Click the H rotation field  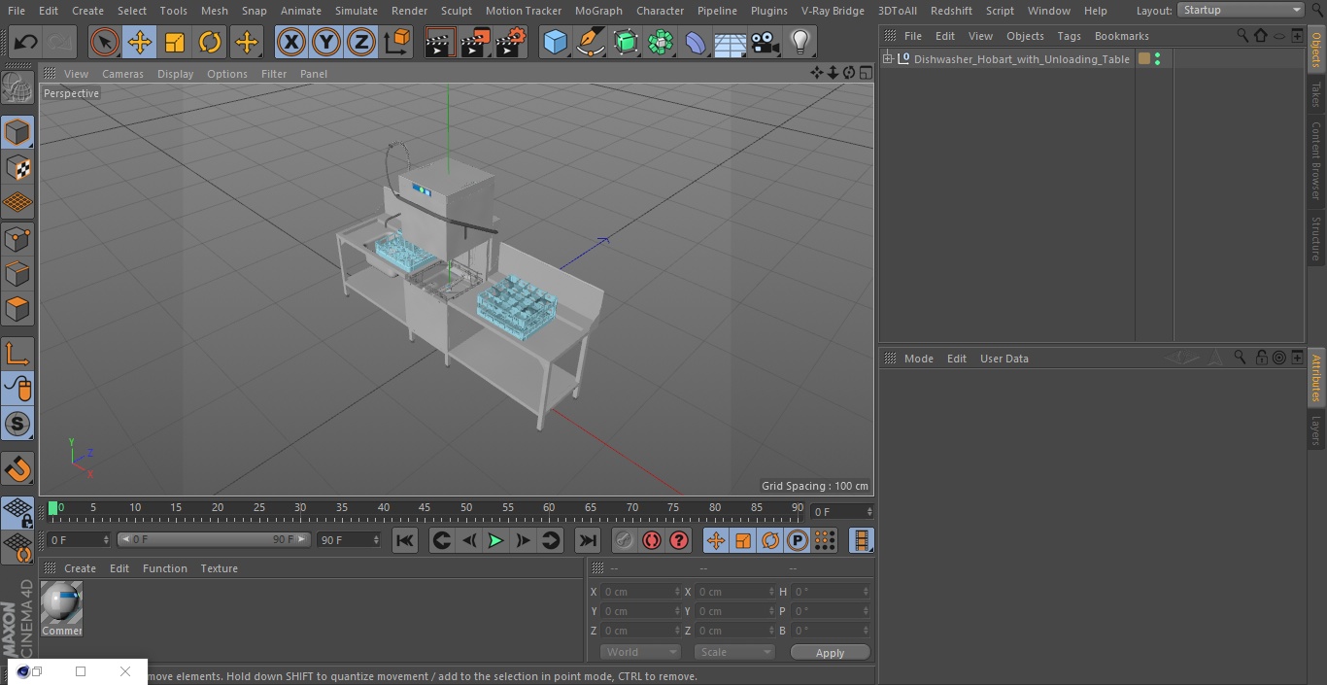tap(832, 592)
